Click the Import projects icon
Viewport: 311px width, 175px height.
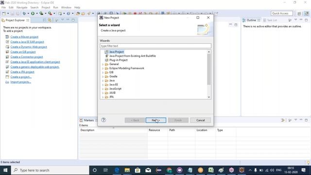pyautogui.click(x=7, y=82)
